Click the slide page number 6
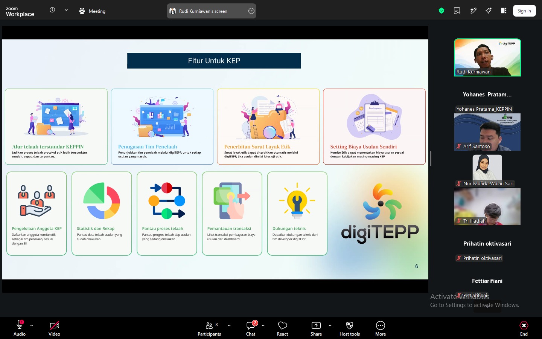This screenshot has height=339, width=542. (x=417, y=266)
